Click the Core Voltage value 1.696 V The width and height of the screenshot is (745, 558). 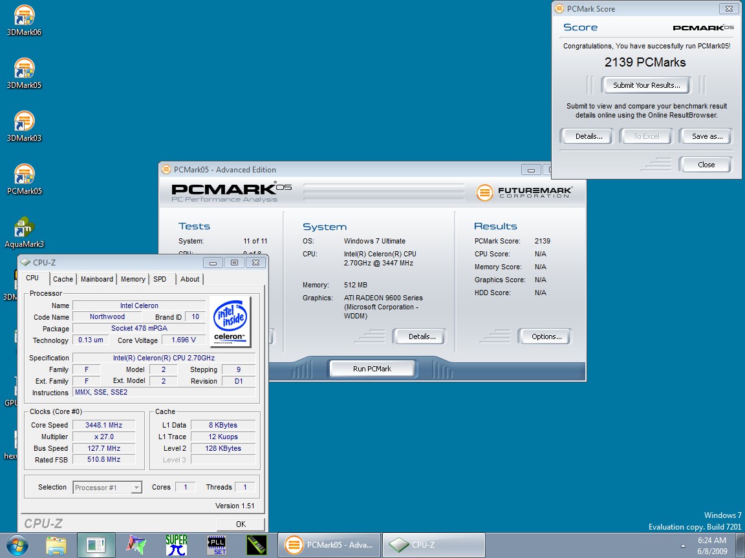click(184, 340)
